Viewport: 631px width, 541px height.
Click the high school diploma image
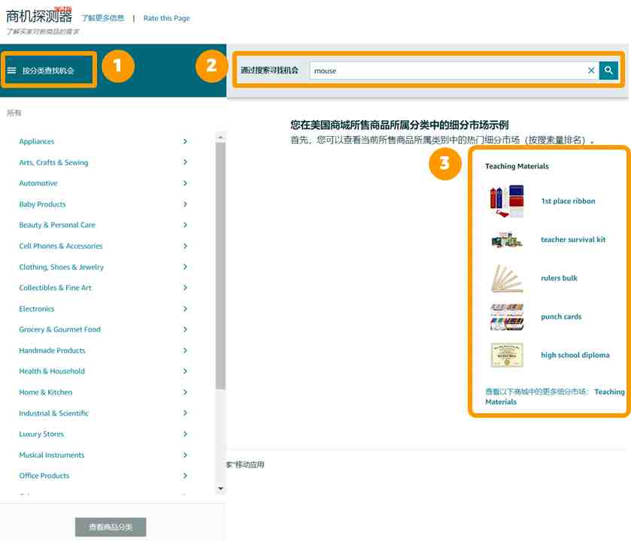506,355
